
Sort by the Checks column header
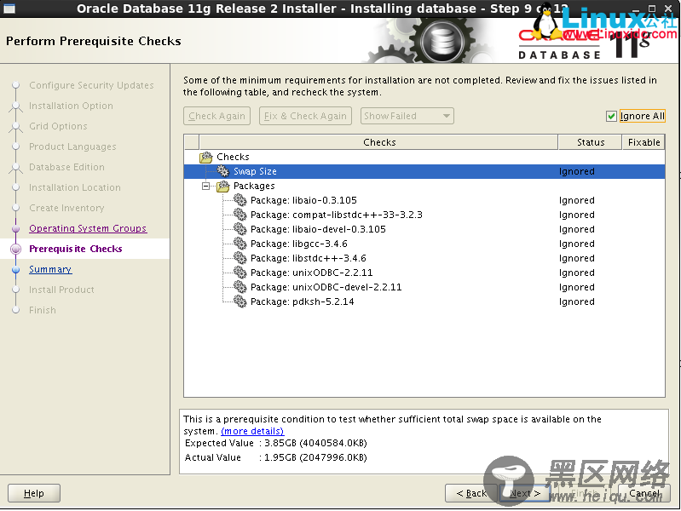(378, 142)
